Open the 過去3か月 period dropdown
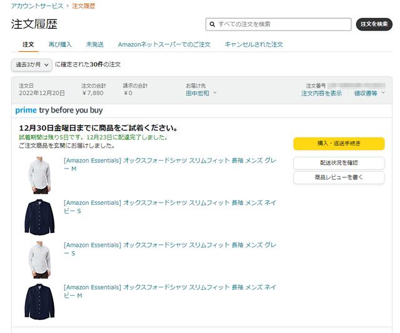Image resolution: width=400 pixels, height=333 pixels. tap(32, 65)
